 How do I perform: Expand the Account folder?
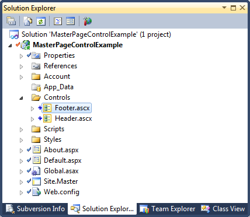[21, 77]
